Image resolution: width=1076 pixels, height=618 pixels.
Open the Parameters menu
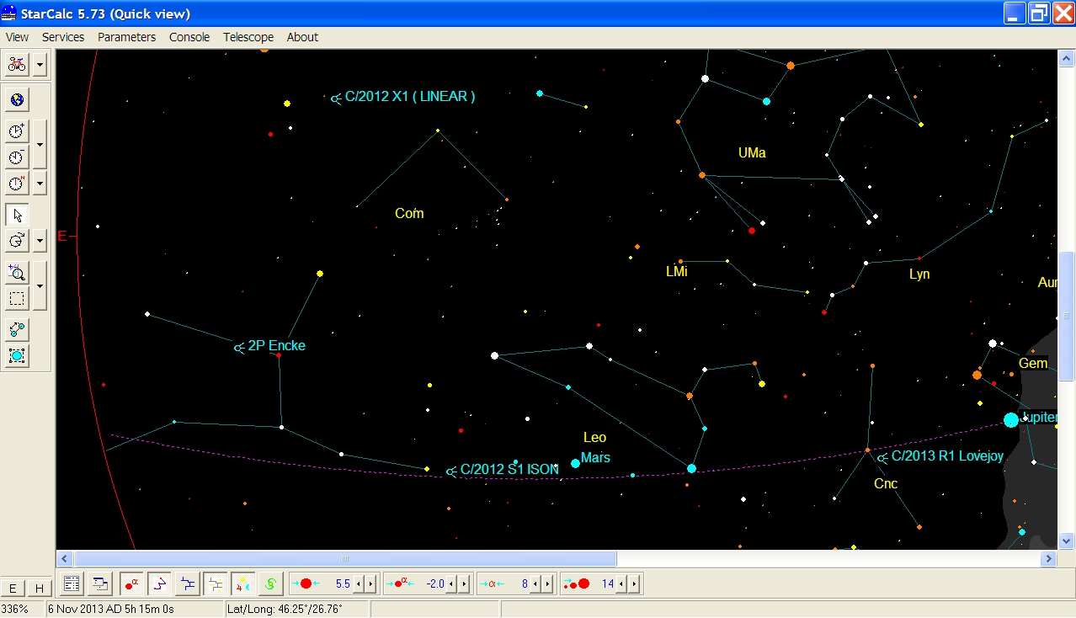(126, 37)
